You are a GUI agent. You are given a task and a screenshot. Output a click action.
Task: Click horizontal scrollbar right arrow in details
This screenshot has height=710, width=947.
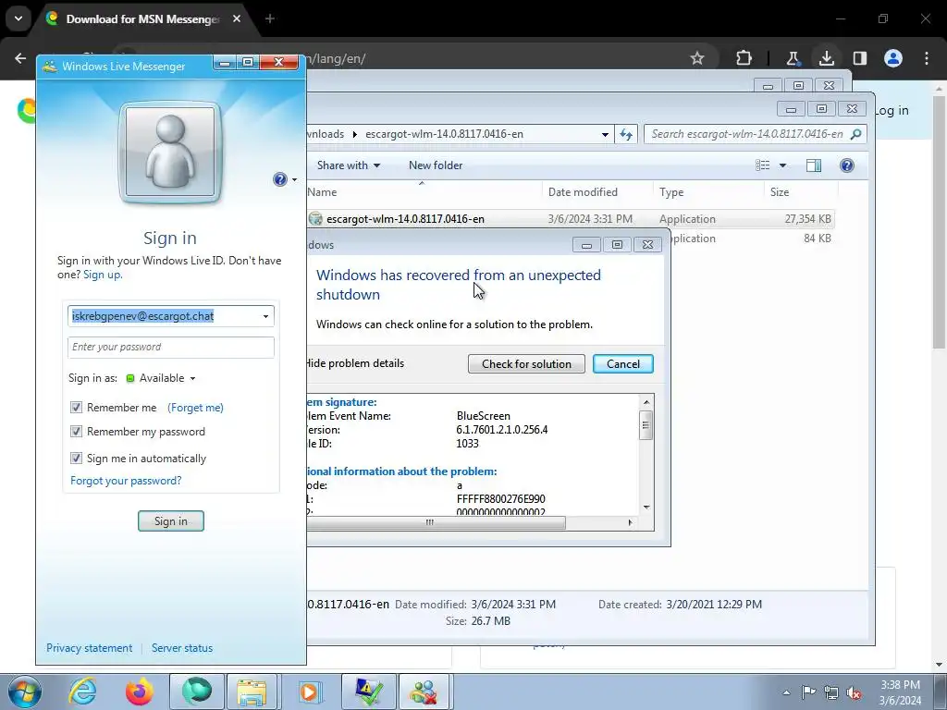(x=631, y=523)
